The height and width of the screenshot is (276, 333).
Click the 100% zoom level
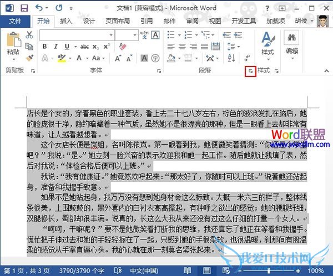(x=316, y=270)
